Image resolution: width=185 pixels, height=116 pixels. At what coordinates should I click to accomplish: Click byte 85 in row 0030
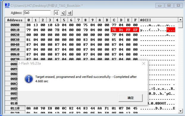tap(114, 40)
